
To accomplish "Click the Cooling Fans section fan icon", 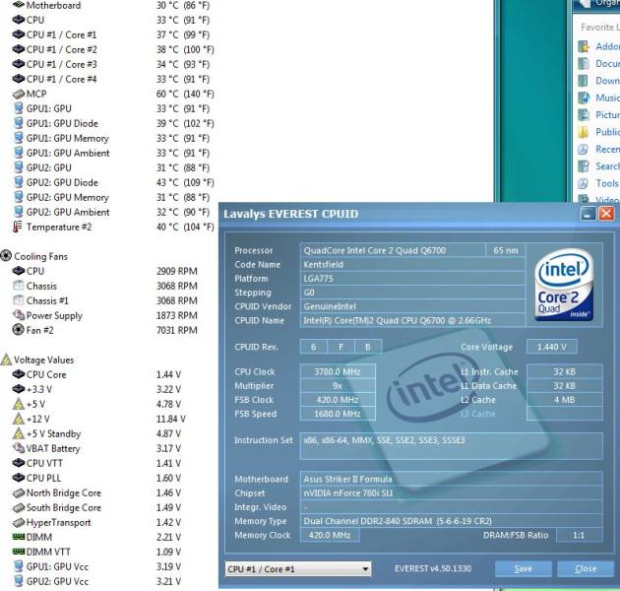I will click(6, 256).
